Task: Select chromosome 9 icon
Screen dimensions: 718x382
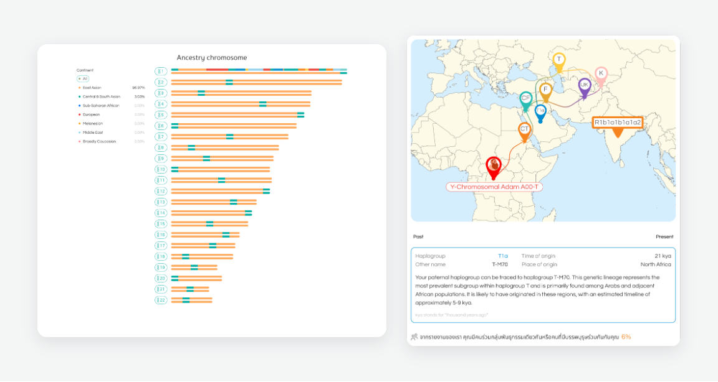Action: coord(161,159)
